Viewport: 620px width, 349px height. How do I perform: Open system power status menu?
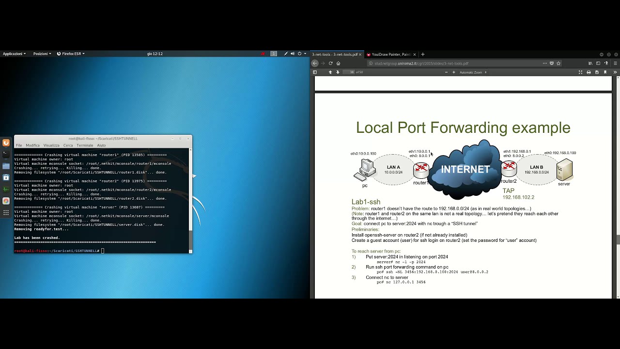click(x=302, y=54)
